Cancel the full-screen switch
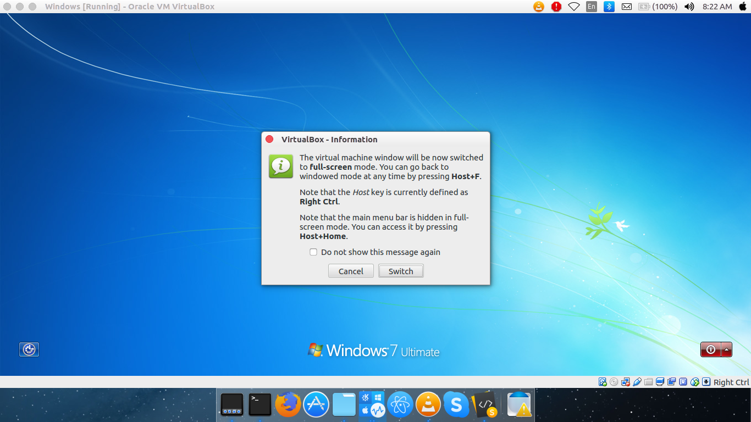 (x=351, y=270)
